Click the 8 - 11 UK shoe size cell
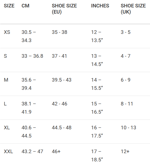Screen dimensions: 150x166 coord(127,104)
